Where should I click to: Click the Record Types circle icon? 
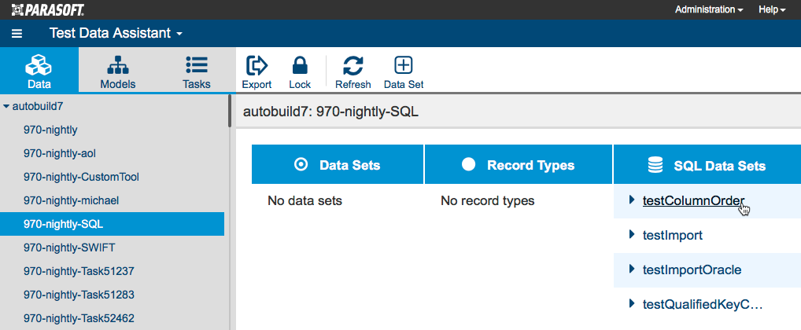click(x=468, y=163)
